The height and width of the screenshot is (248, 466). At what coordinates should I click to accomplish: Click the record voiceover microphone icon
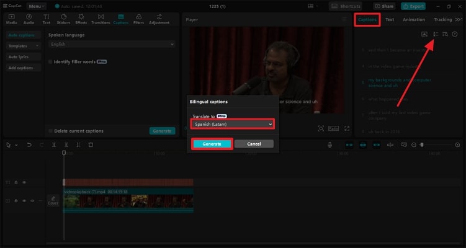[329, 144]
